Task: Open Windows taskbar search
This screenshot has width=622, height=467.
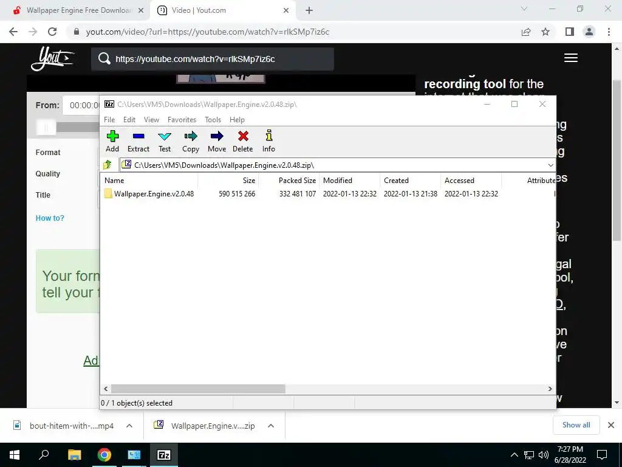Action: (44, 455)
